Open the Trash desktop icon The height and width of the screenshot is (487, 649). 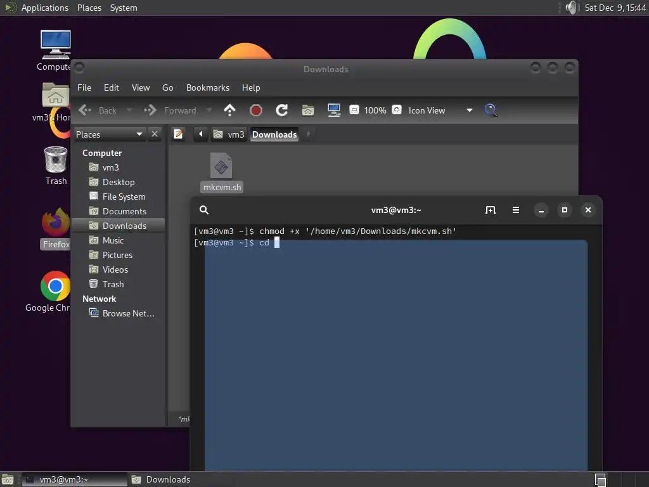point(56,166)
